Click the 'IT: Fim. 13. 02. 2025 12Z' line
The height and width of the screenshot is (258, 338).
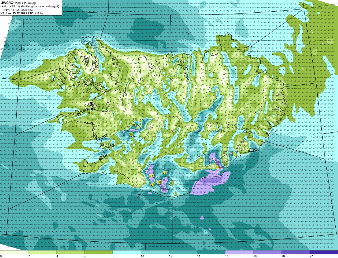coord(17,10)
